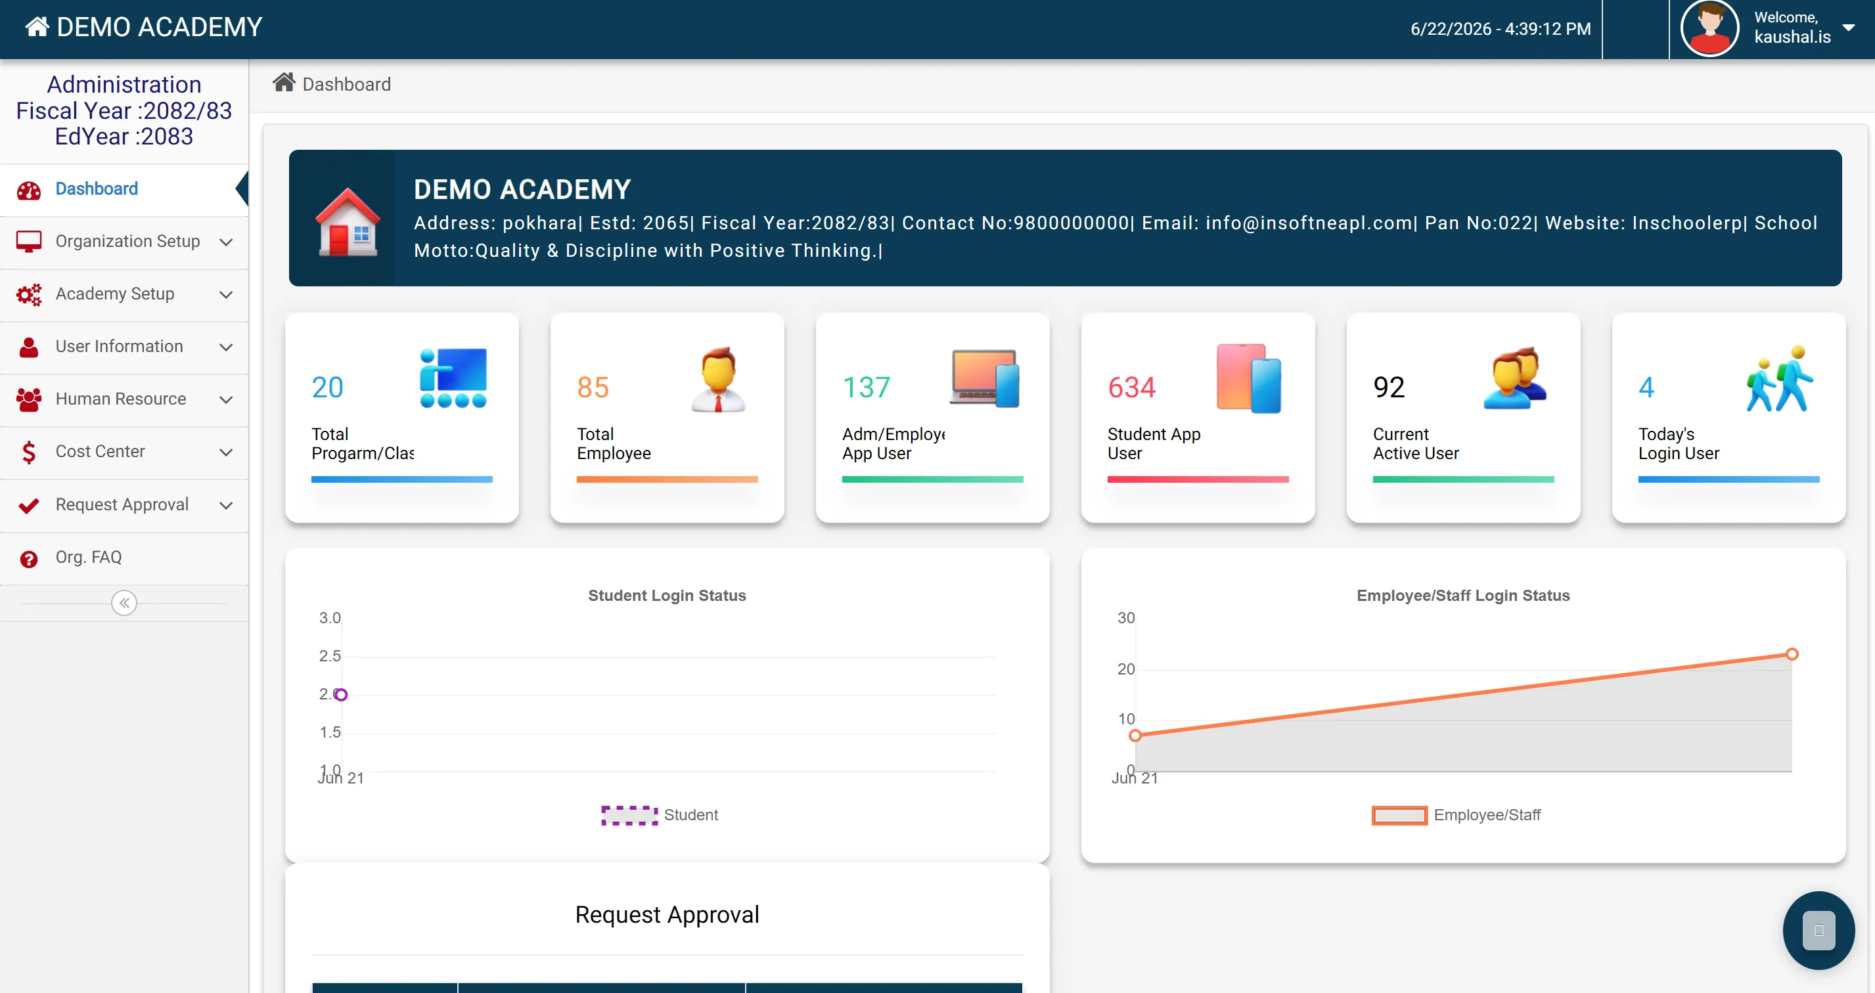Click the Org. FAQ question mark icon

(29, 559)
